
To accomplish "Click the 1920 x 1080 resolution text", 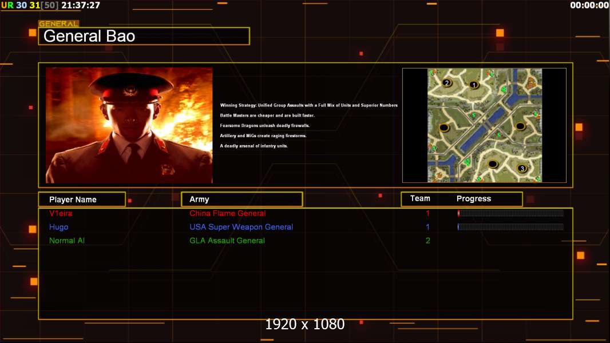I will 305,324.
